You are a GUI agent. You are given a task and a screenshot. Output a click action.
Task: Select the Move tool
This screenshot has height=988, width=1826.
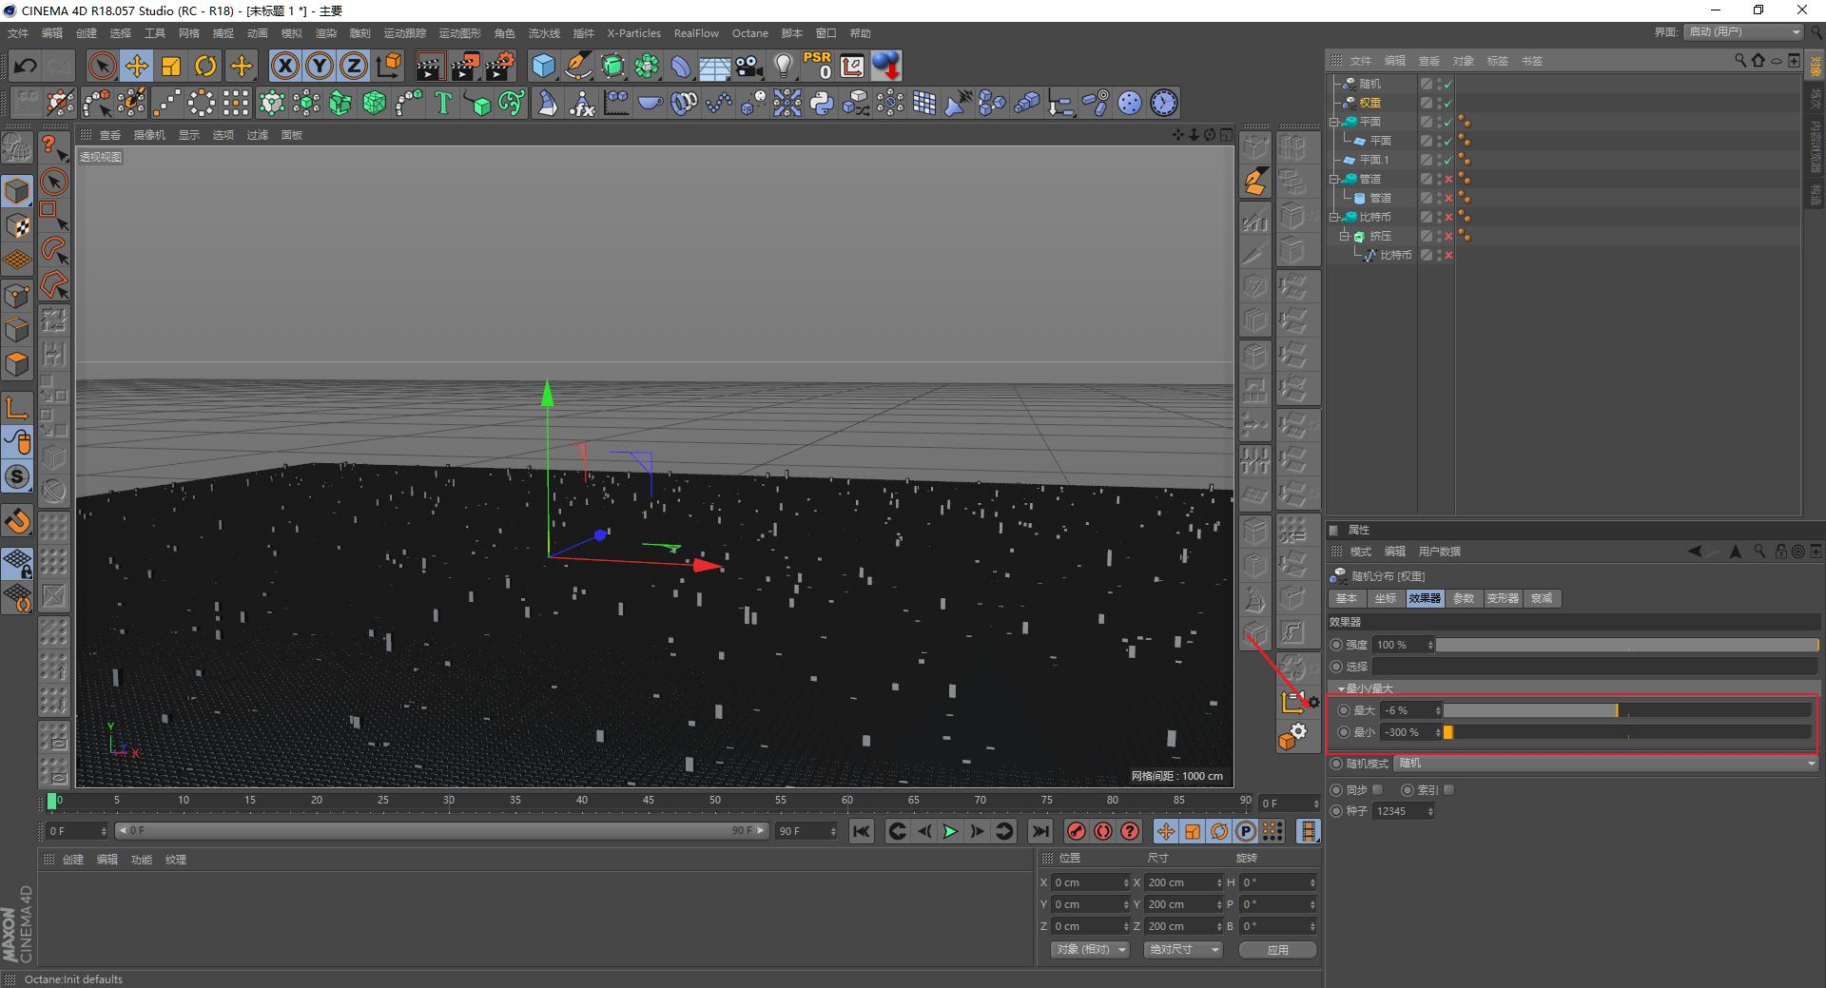(x=137, y=66)
